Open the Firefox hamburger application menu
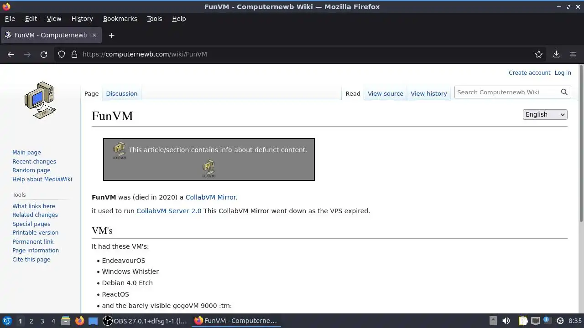The width and height of the screenshot is (584, 328). tap(573, 54)
